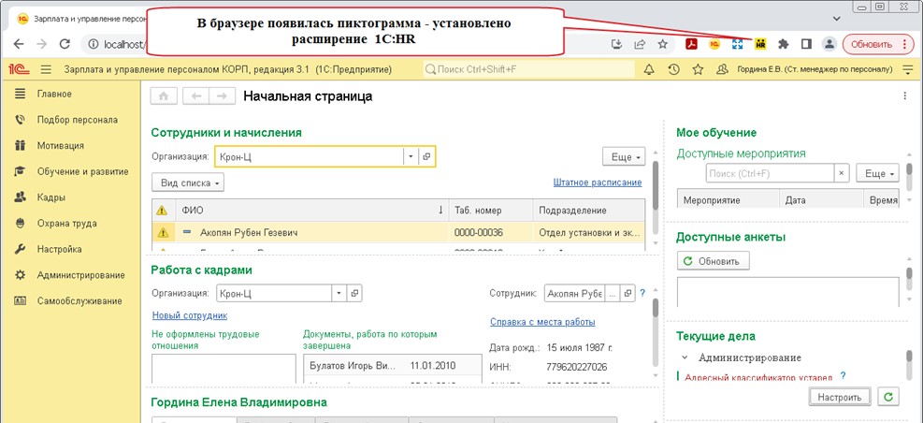The width and height of the screenshot is (923, 423).
Task: Navigate back with the 1C left arrow
Action: (196, 96)
